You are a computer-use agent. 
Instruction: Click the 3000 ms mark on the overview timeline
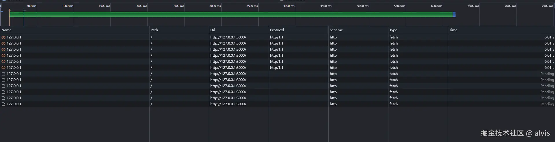pos(215,6)
